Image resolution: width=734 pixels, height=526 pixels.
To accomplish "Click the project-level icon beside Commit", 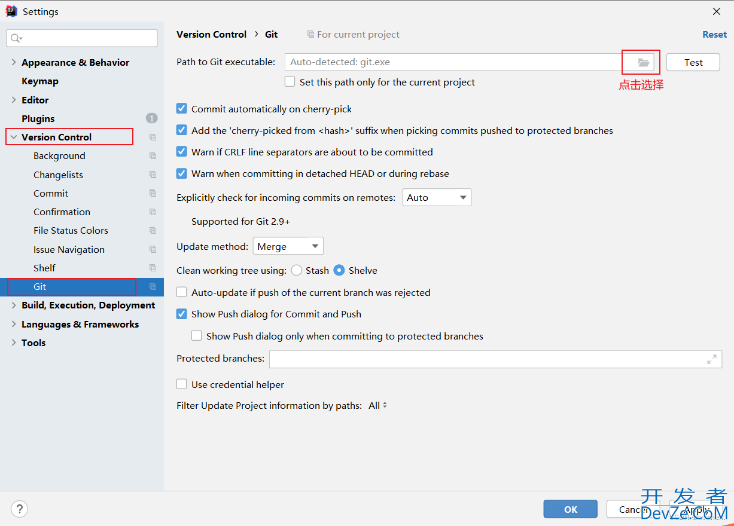I will tap(153, 193).
